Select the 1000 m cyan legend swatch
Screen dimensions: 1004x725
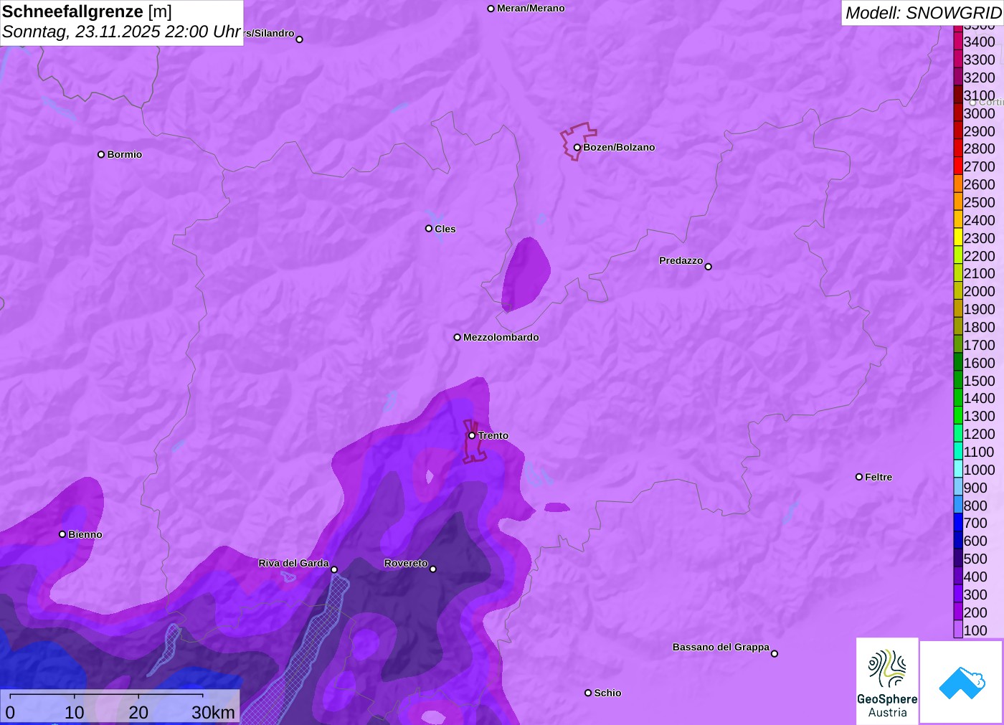click(958, 470)
